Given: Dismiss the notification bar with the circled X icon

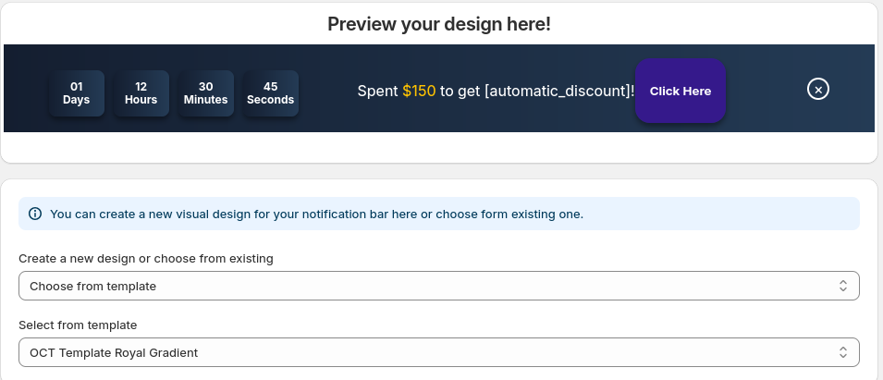Looking at the screenshot, I should click(x=817, y=89).
